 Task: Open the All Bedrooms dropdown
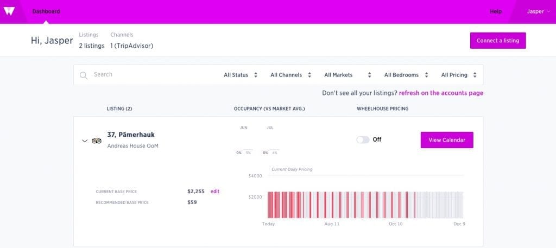pyautogui.click(x=406, y=75)
